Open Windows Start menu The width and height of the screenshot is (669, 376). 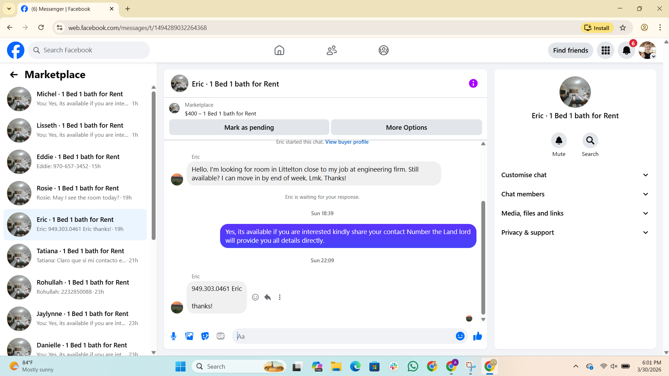coord(180,367)
